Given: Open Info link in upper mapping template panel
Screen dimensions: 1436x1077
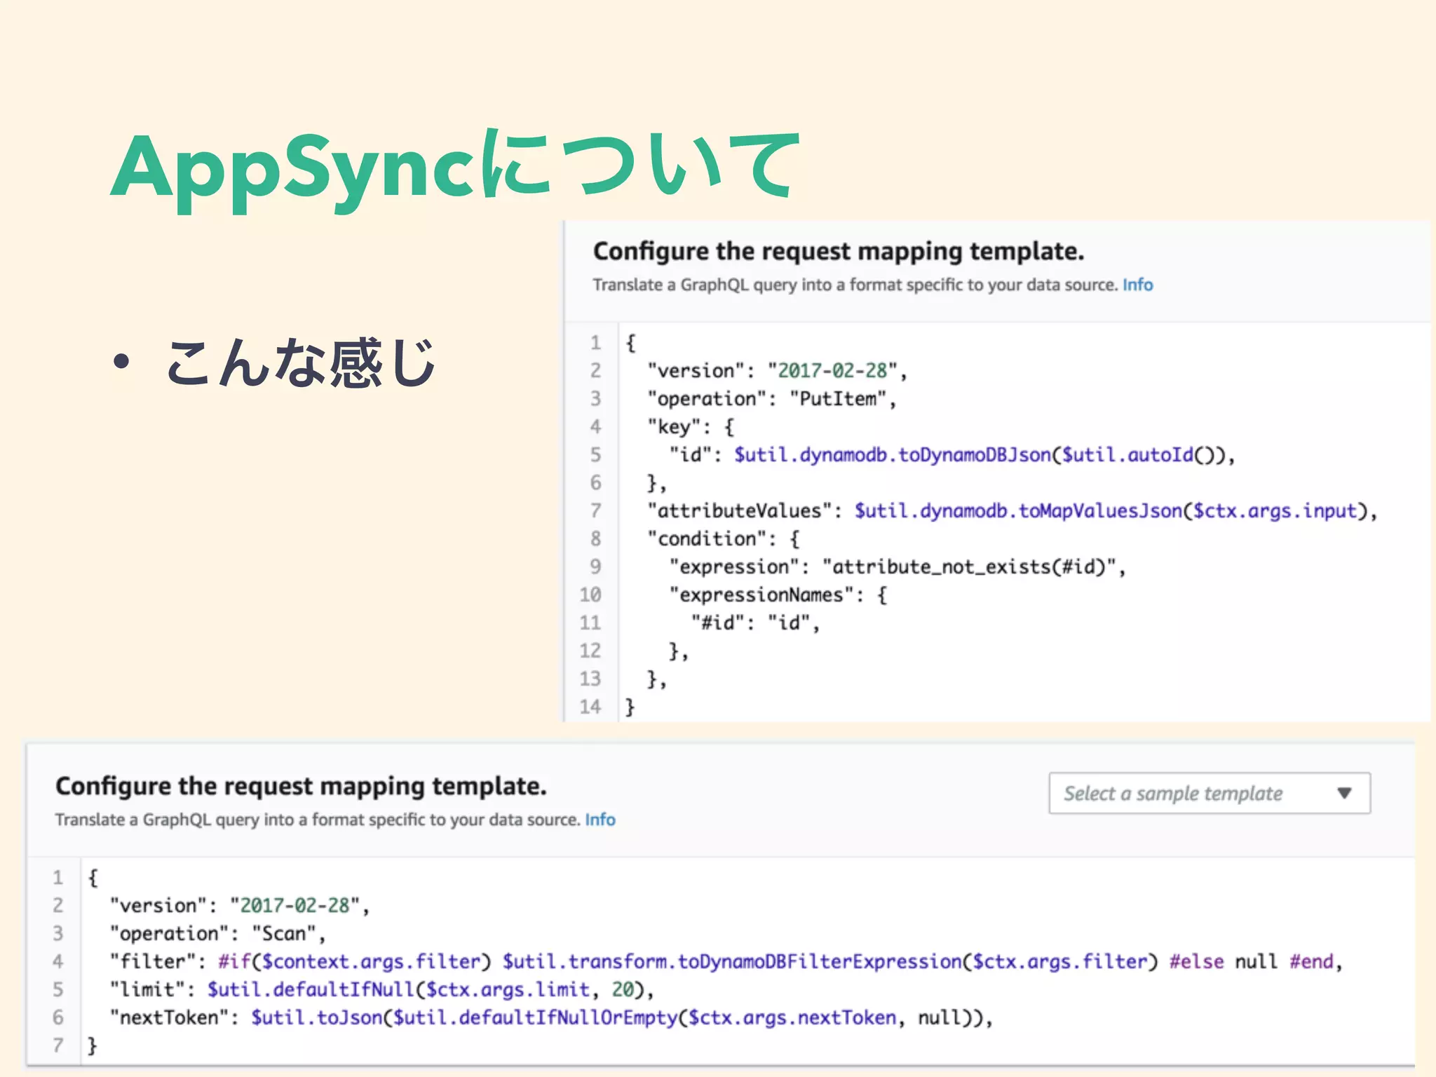Looking at the screenshot, I should [1137, 285].
